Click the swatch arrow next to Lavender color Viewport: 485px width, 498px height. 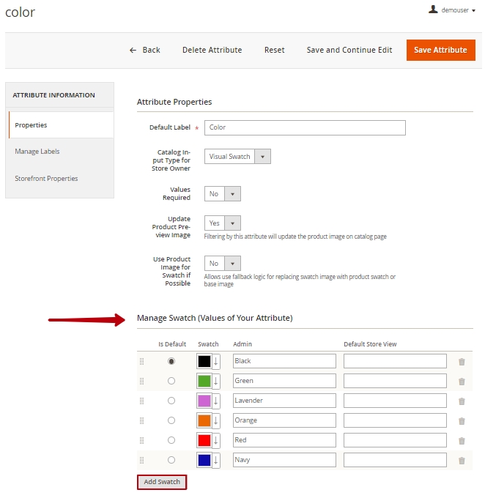(216, 401)
